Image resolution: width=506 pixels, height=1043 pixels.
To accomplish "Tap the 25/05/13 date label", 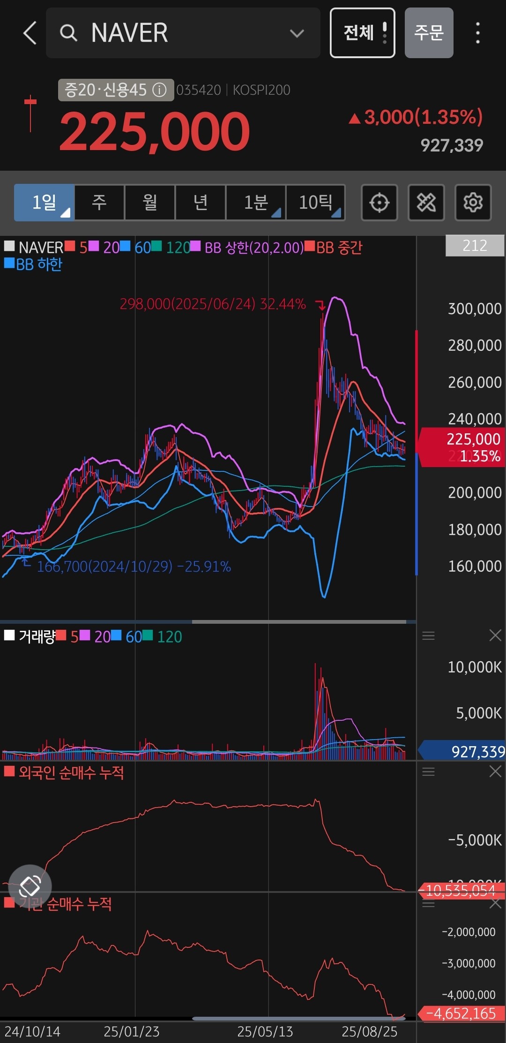I will point(265,1031).
